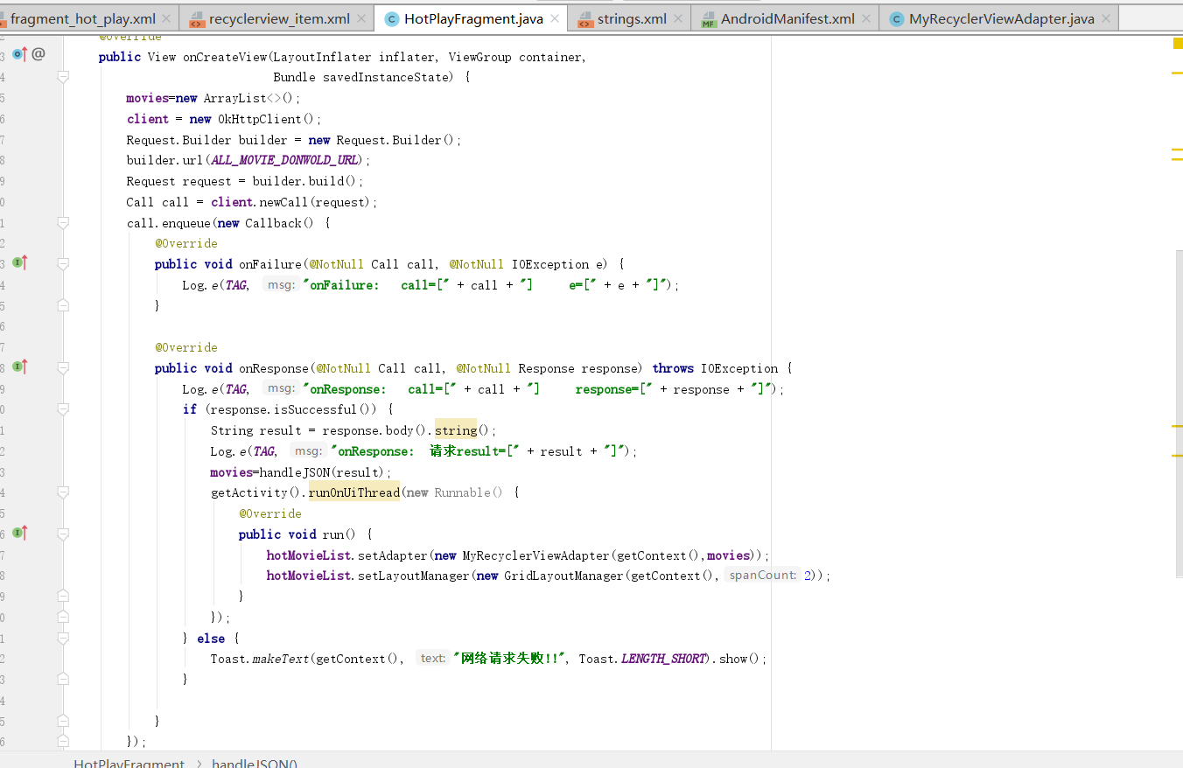
Task: Click OkHttpClient in the client assignment
Action: pyautogui.click(x=260, y=119)
